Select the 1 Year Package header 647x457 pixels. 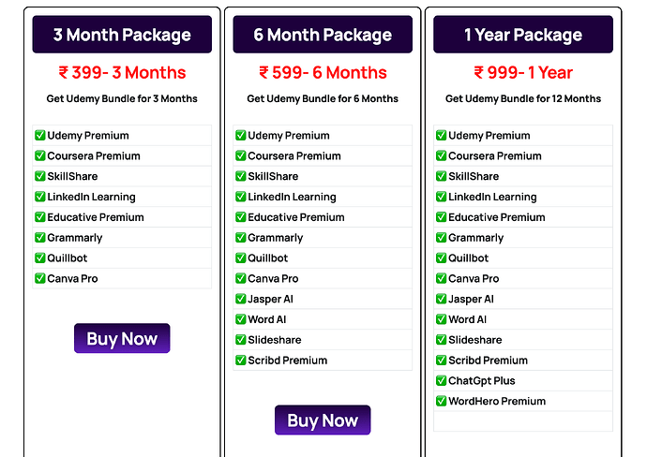(523, 36)
